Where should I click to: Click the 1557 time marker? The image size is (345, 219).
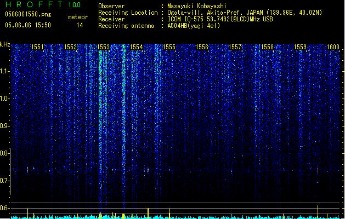point(235,47)
